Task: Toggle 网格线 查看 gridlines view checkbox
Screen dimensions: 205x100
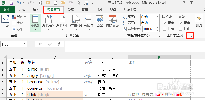Action: tap(164, 23)
